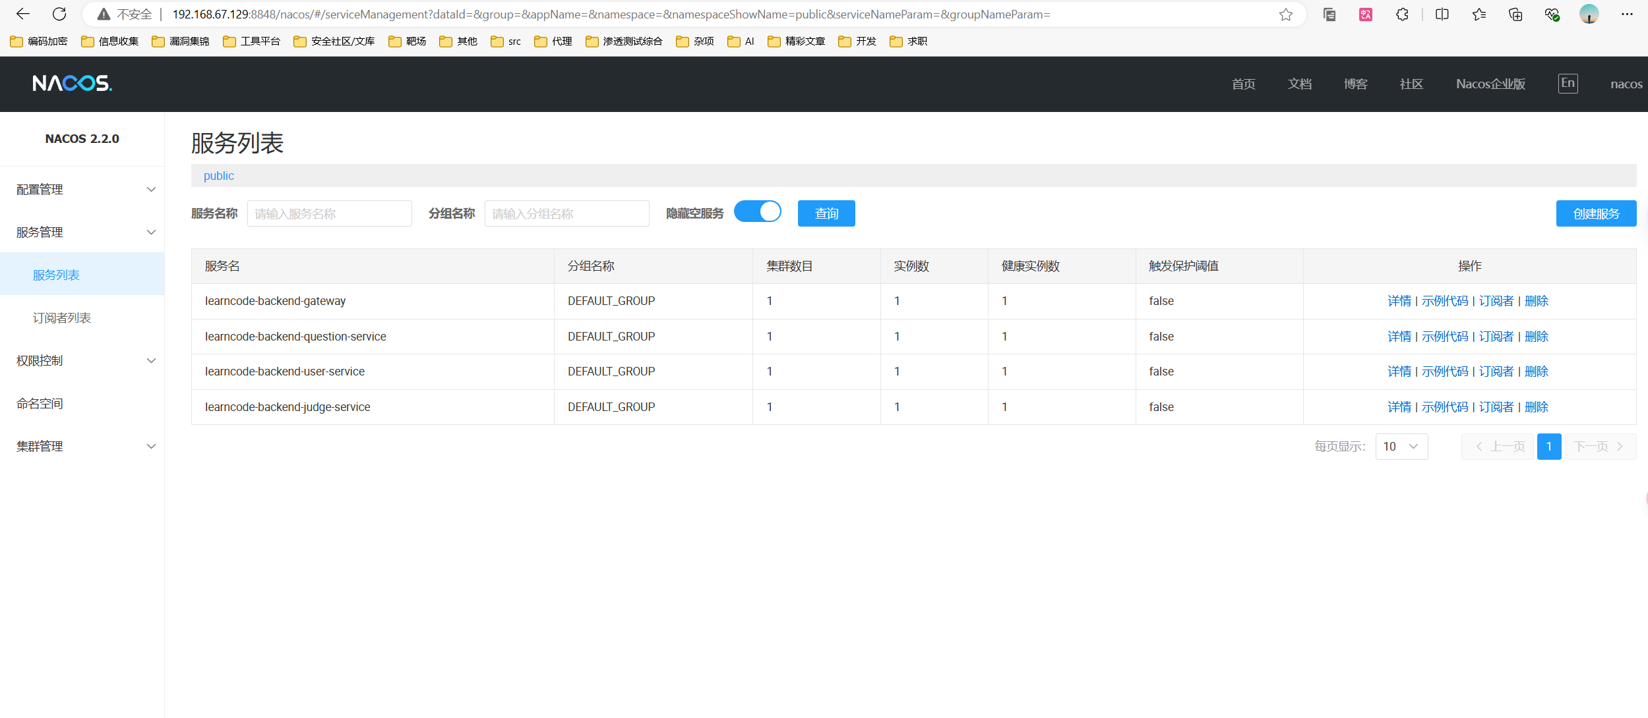Open 文档 in the top navigation
The width and height of the screenshot is (1648, 718).
[1300, 84]
